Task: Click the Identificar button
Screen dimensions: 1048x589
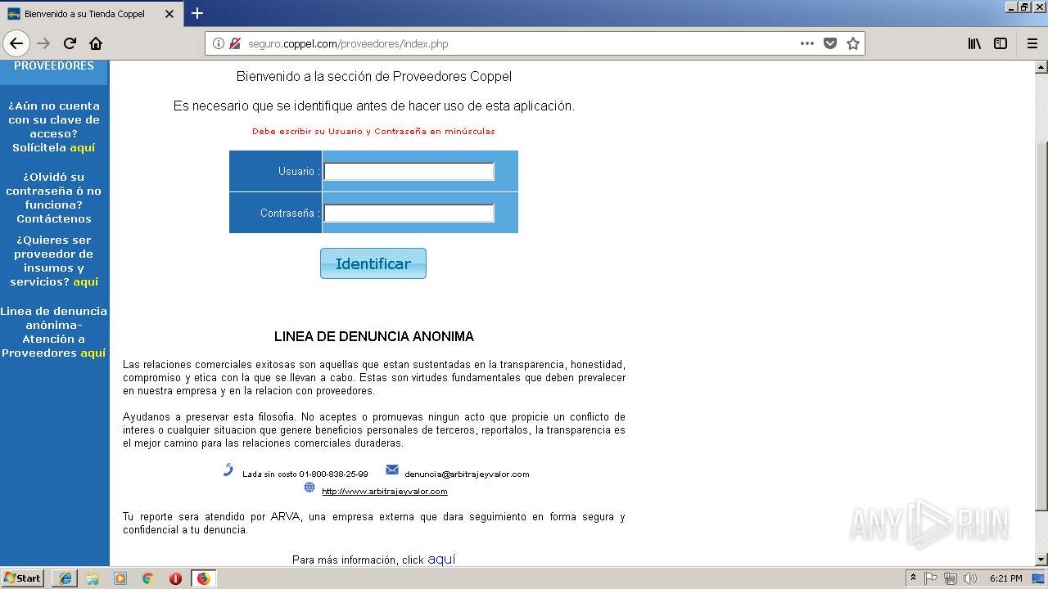Action: tap(373, 263)
